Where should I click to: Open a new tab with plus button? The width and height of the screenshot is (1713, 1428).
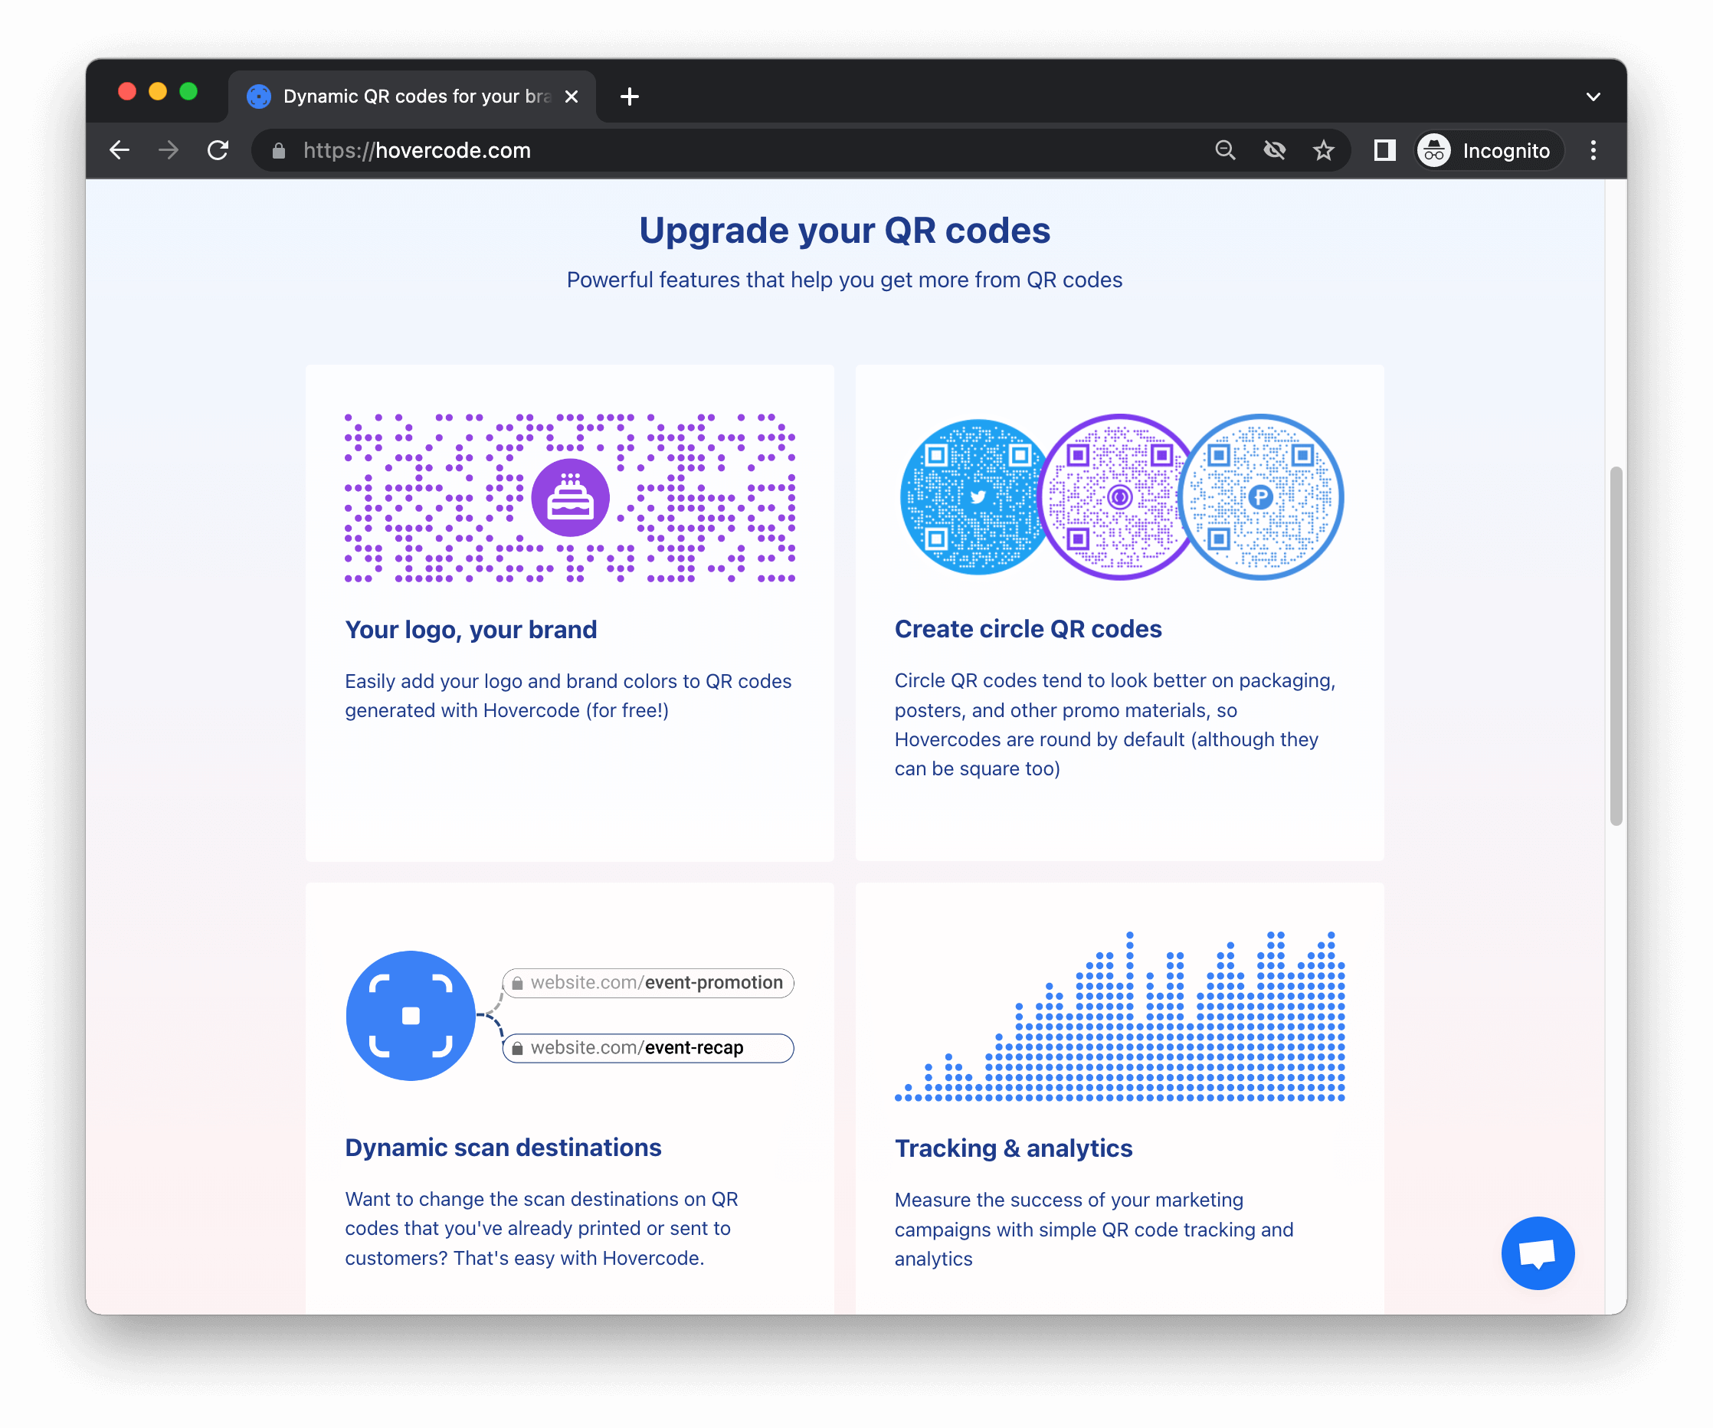click(629, 97)
